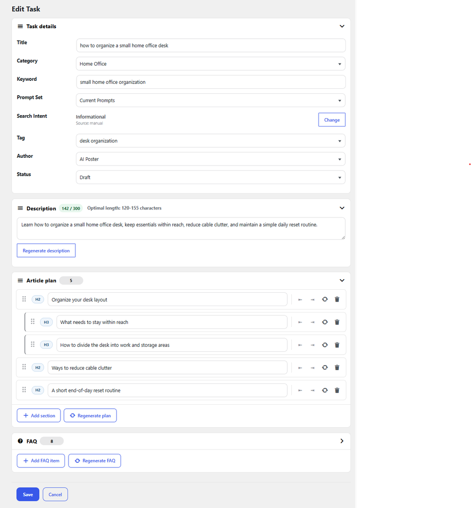This screenshot has width=471, height=508.
Task: Delete the 'How to divide the desk' section
Action: pos(337,345)
